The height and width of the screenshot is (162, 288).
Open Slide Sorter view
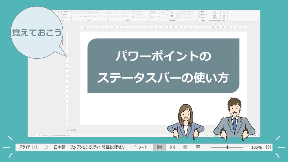coord(173,147)
